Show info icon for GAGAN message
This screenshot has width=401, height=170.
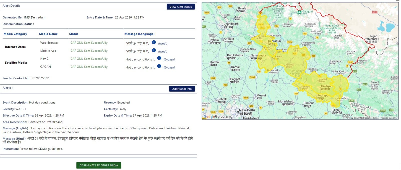pos(159,66)
